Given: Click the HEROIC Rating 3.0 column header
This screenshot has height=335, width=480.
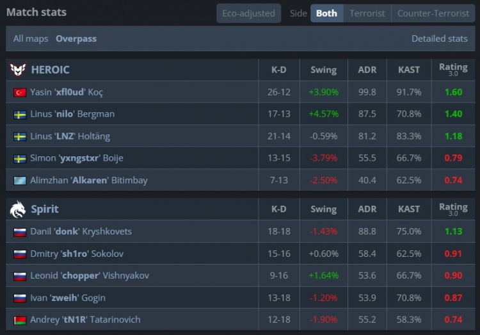Looking at the screenshot, I should click(453, 69).
